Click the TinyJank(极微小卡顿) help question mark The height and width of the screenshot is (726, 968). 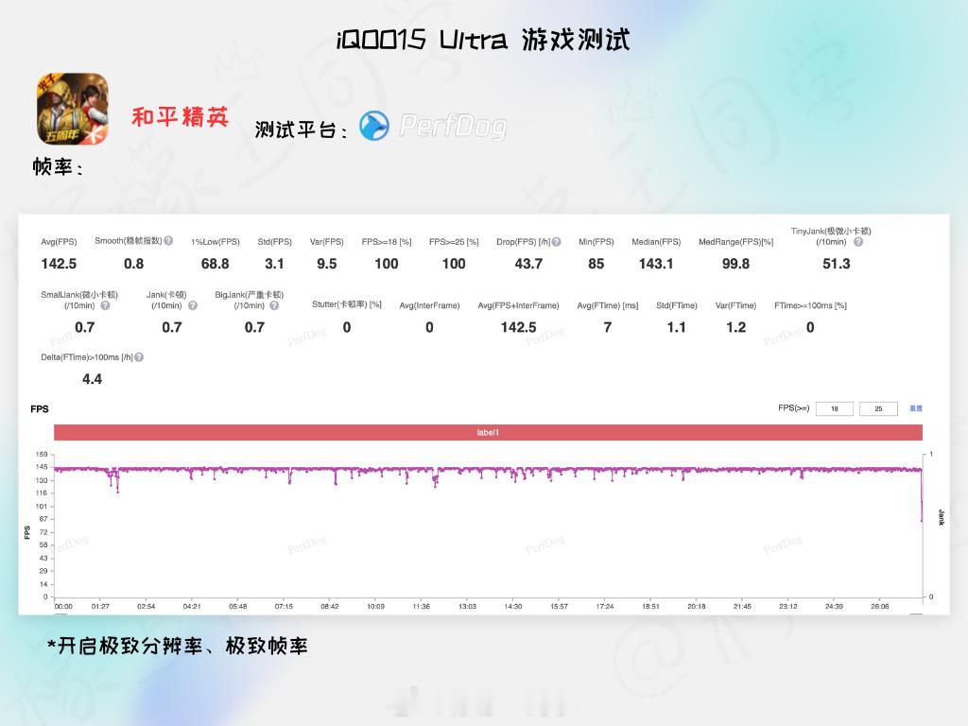click(858, 242)
